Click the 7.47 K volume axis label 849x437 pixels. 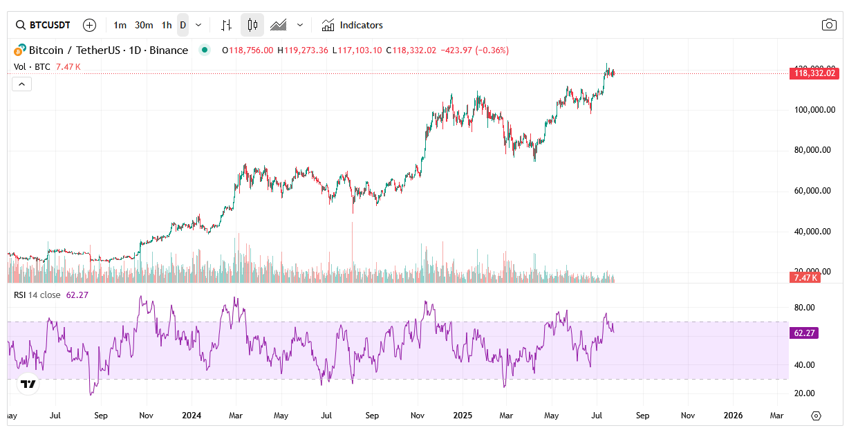(804, 277)
